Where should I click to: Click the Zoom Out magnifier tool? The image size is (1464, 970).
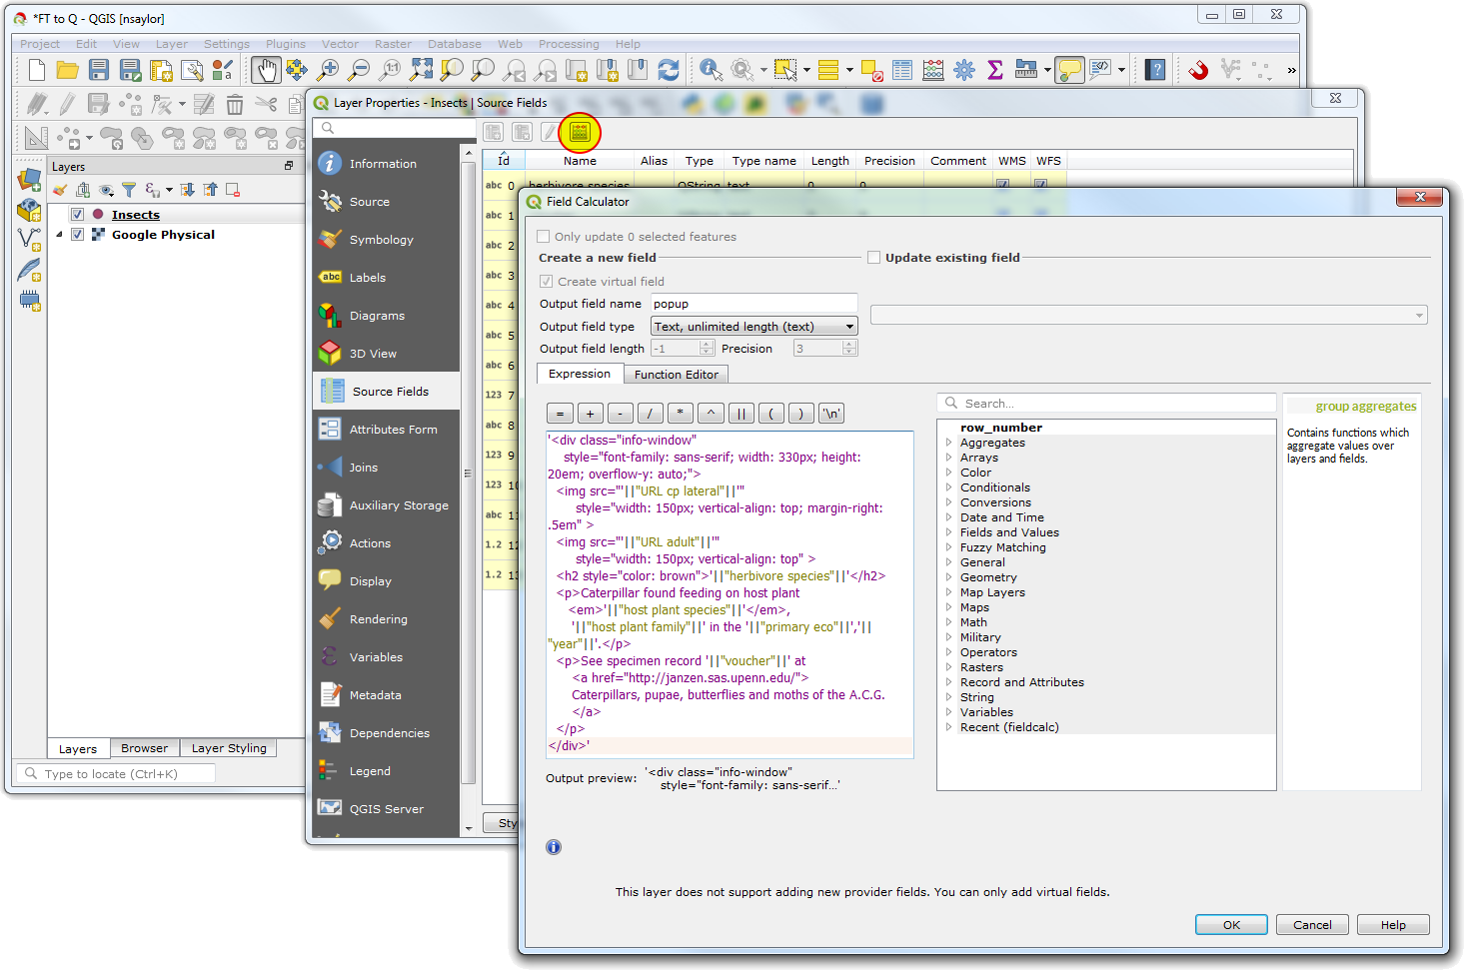[x=358, y=69]
